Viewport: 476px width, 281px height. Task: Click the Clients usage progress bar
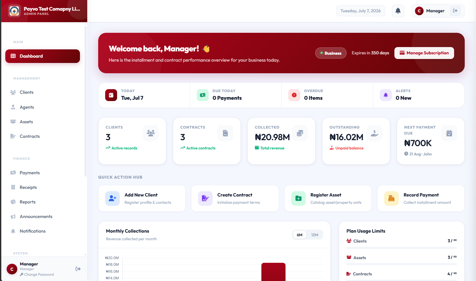click(x=402, y=248)
